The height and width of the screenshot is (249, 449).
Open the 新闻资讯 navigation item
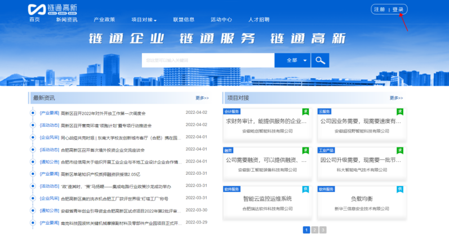click(x=66, y=20)
